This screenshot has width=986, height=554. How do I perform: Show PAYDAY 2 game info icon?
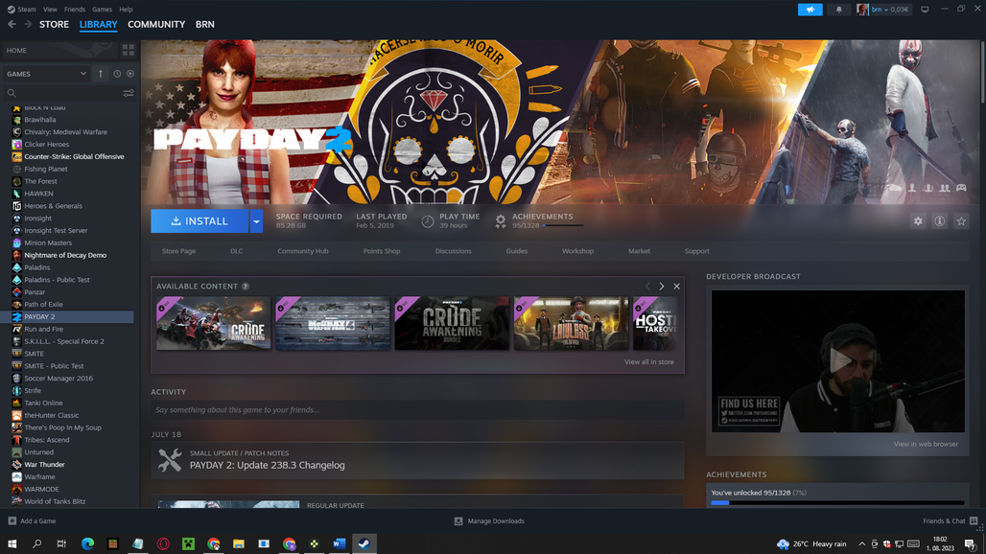939,221
